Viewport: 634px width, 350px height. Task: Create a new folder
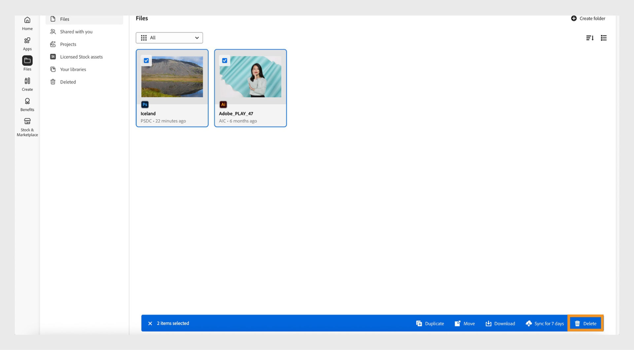tap(588, 18)
